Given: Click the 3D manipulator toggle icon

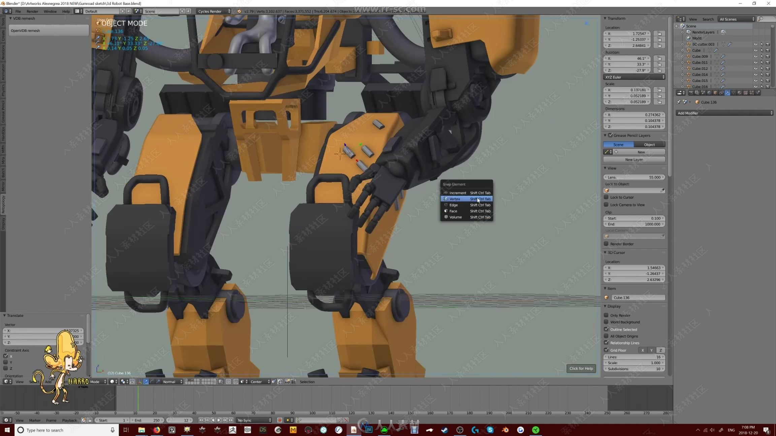Looking at the screenshot, I should point(140,381).
